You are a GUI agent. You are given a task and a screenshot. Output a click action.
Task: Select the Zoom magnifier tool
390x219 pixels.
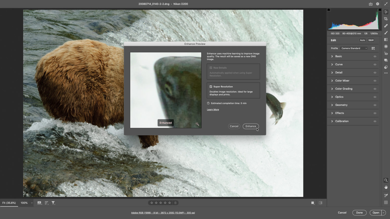point(386,180)
